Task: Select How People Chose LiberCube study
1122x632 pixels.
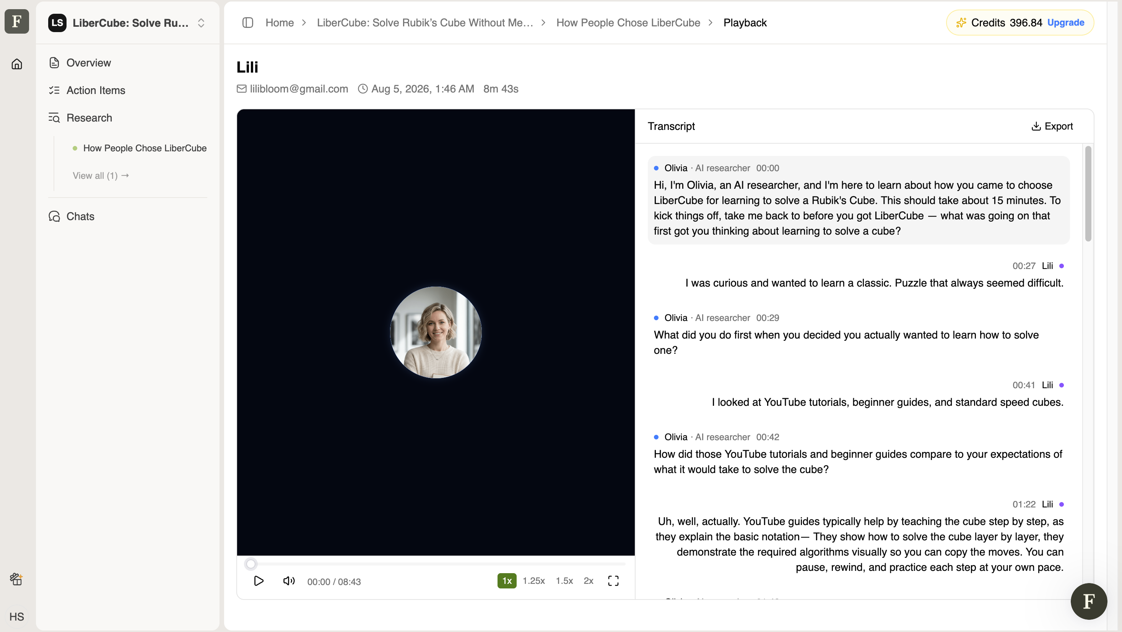Action: (145, 148)
